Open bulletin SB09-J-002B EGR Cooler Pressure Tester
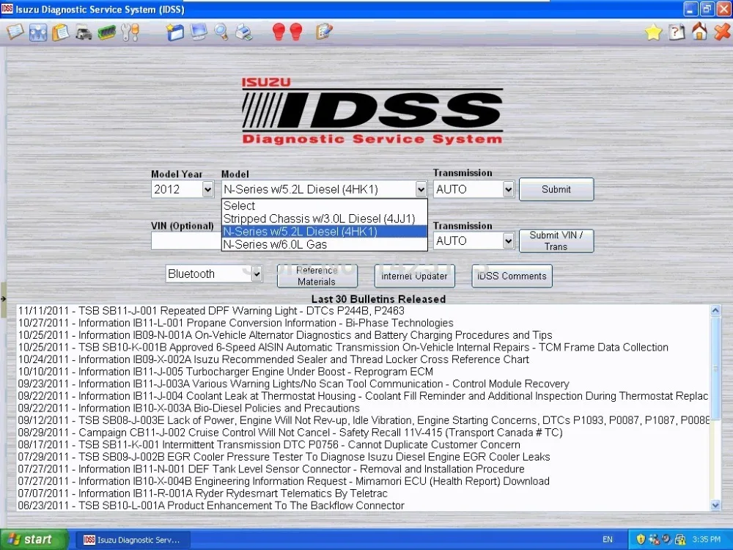Screen dimensions: 733x550 (284, 456)
